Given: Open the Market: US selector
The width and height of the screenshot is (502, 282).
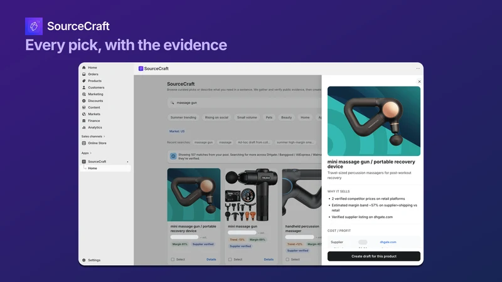Looking at the screenshot, I should [177, 131].
